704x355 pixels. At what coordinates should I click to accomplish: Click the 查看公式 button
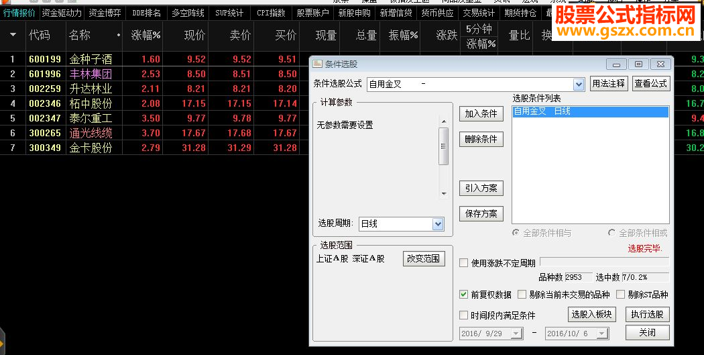[x=650, y=83]
